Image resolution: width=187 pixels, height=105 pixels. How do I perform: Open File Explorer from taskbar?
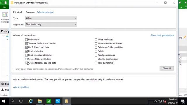coord(40,101)
